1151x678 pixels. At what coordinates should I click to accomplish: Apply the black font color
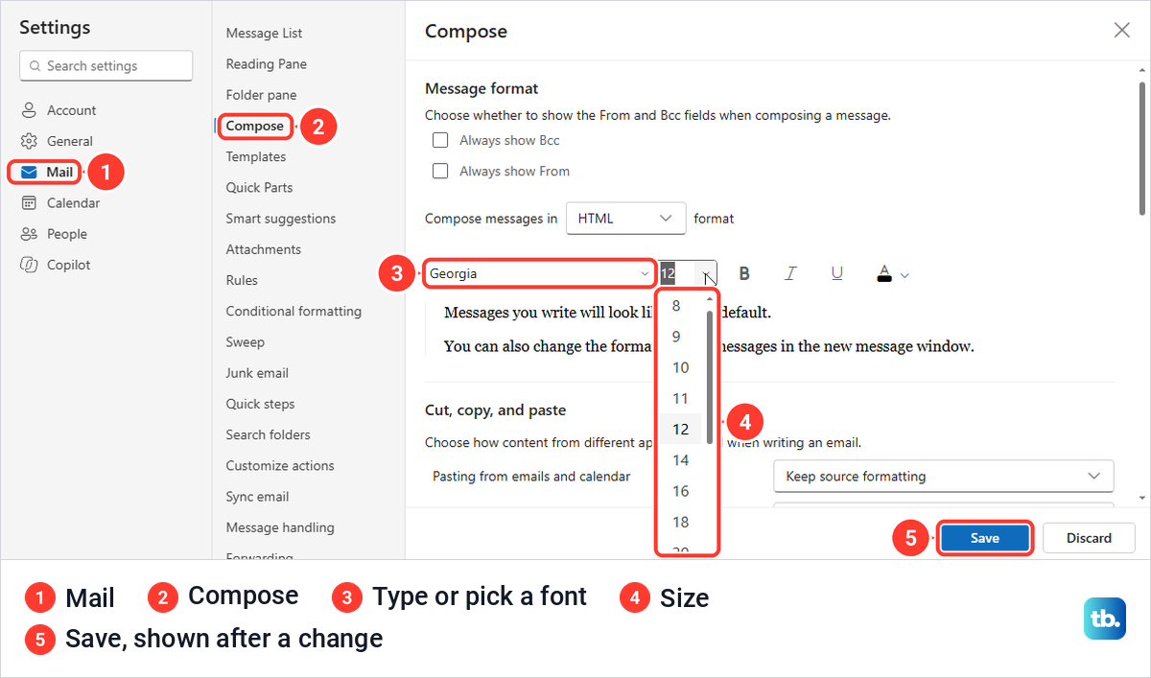(884, 273)
